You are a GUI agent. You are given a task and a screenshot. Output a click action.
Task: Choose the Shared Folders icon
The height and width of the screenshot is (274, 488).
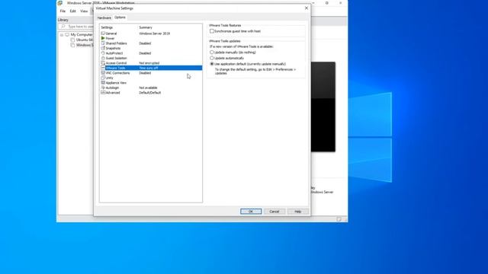[103, 43]
